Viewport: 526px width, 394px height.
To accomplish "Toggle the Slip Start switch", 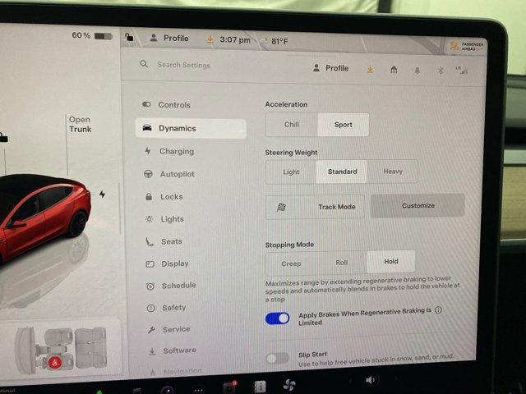I will (277, 359).
